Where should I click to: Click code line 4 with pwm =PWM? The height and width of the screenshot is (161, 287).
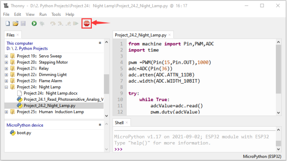[170, 62]
